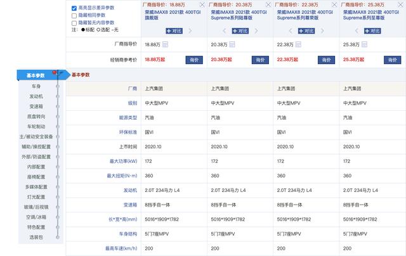Remove the 25.38万 model column with its X
Image resolution: width=406 pixels, height=256 pixels.
[x=400, y=4]
